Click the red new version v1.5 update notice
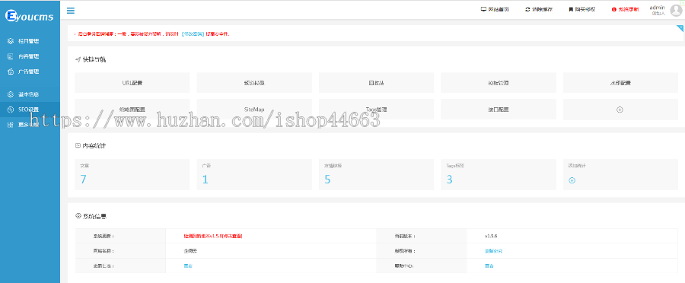 pyautogui.click(x=213, y=236)
